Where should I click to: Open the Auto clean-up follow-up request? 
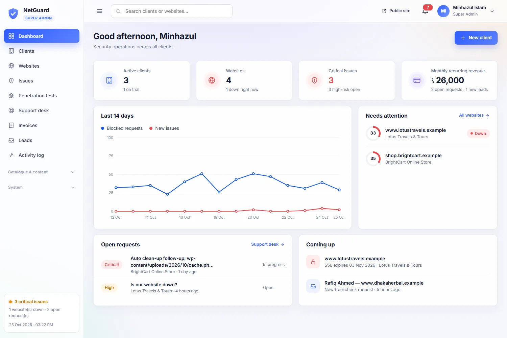click(193, 265)
